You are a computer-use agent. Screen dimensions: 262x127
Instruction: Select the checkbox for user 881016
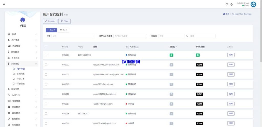click(x=46, y=94)
